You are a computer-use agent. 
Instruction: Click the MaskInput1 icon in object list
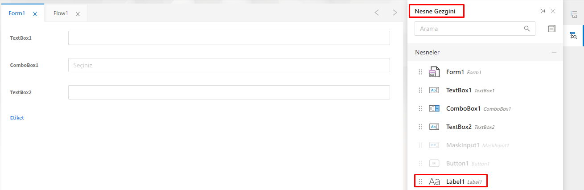point(434,145)
